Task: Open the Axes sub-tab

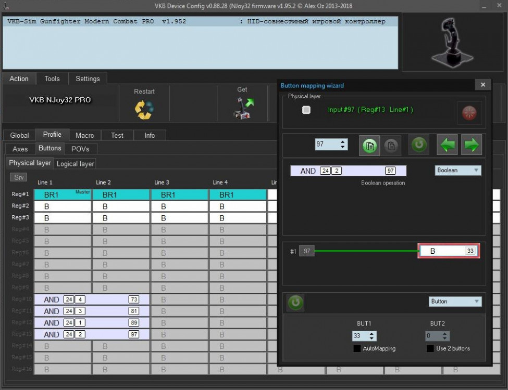Action: click(20, 149)
